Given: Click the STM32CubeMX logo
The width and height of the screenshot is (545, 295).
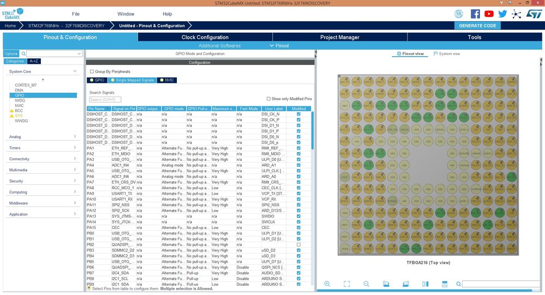Looking at the screenshot, I should [x=13, y=14].
